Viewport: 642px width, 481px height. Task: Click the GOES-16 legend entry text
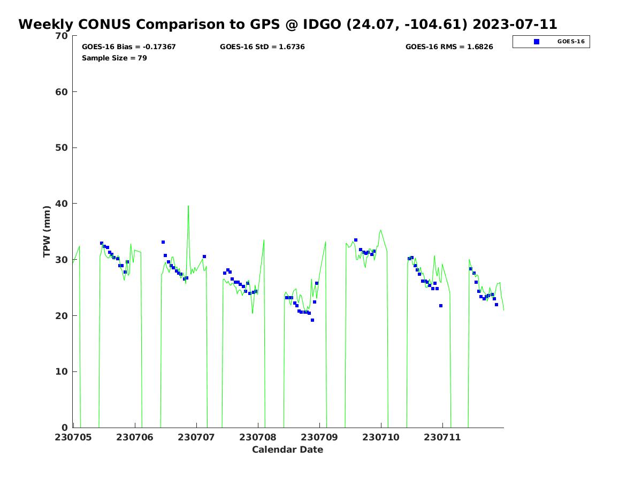571,41
